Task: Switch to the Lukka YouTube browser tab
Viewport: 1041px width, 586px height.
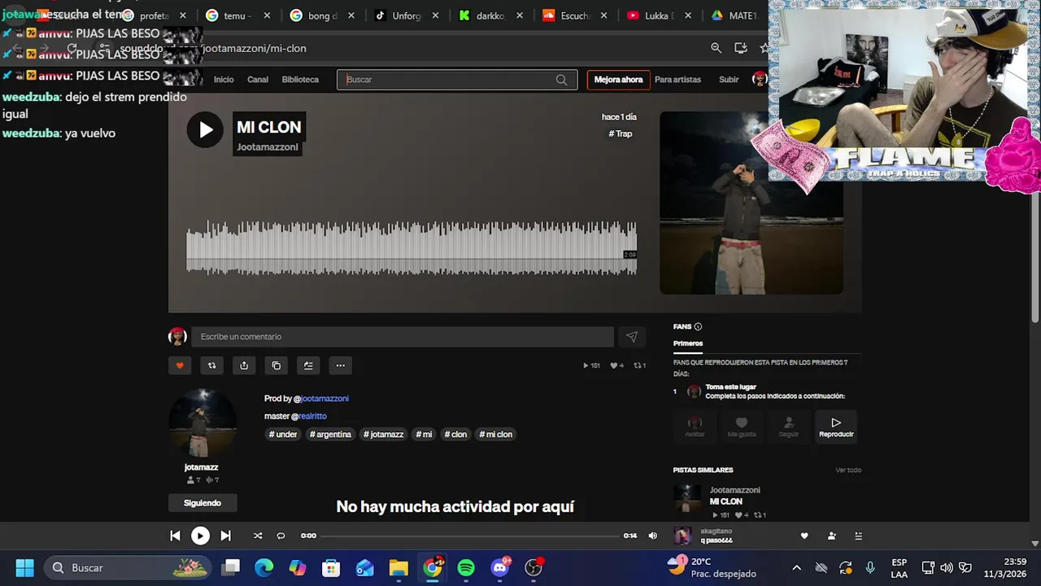Action: [x=660, y=15]
